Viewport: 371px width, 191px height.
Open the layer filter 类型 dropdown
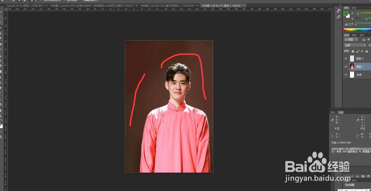pyautogui.click(x=351, y=40)
